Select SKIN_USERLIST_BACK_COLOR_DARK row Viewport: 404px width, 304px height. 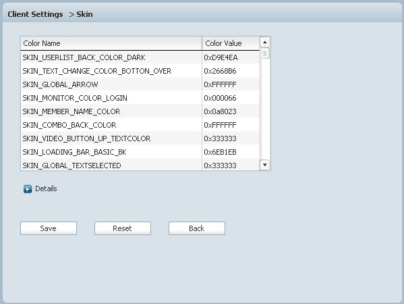click(x=140, y=57)
